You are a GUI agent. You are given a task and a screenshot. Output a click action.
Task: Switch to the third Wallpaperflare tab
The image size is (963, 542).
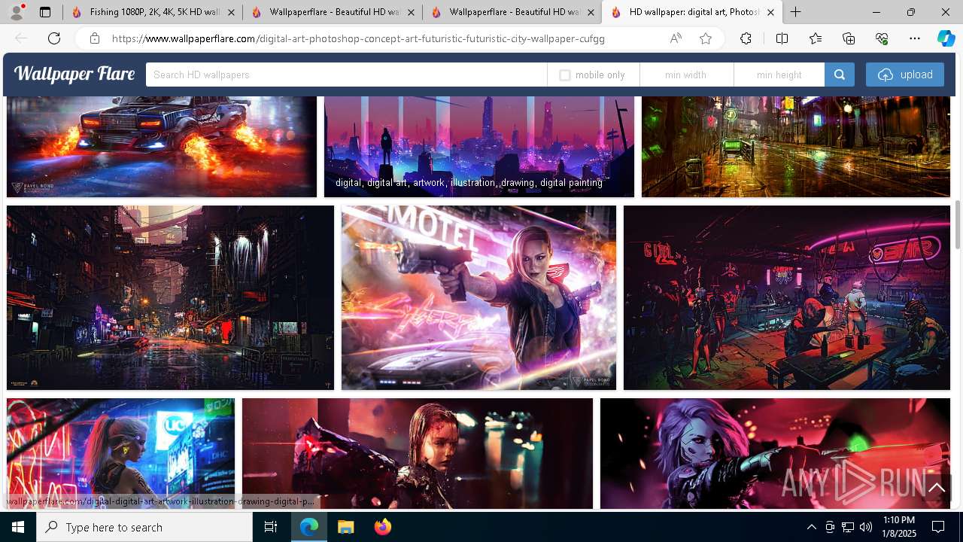(x=512, y=12)
